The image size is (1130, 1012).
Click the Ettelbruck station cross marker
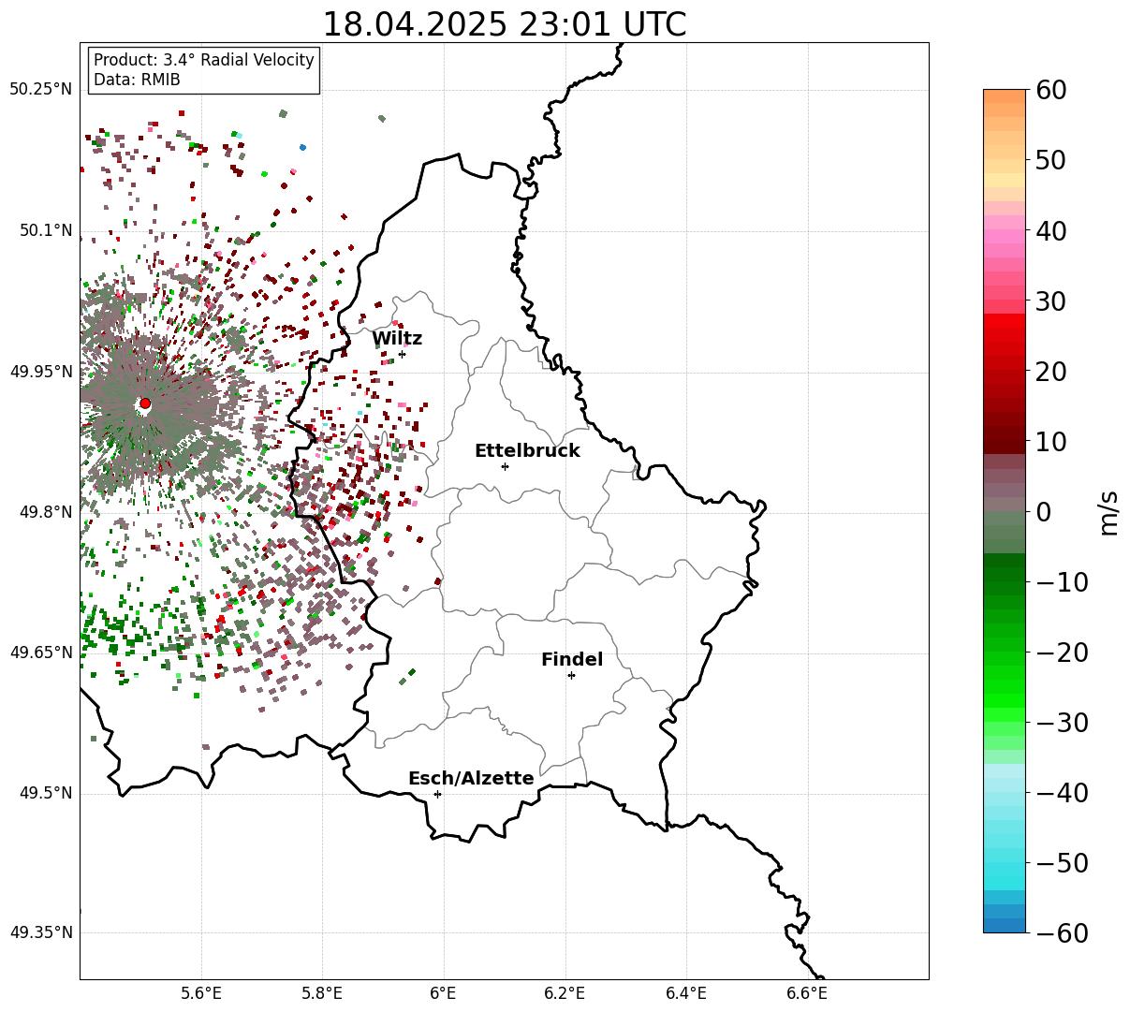point(505,466)
